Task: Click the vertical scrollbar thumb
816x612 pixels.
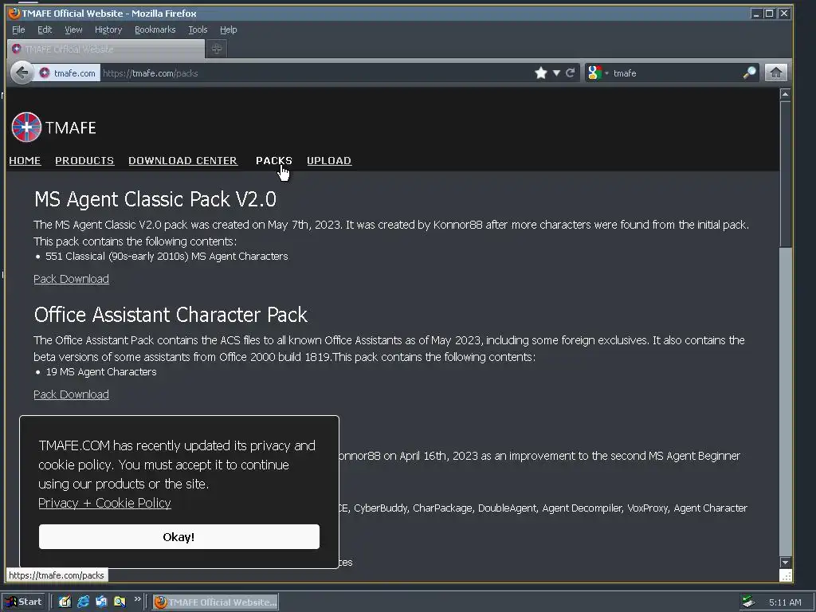Action: [785, 175]
